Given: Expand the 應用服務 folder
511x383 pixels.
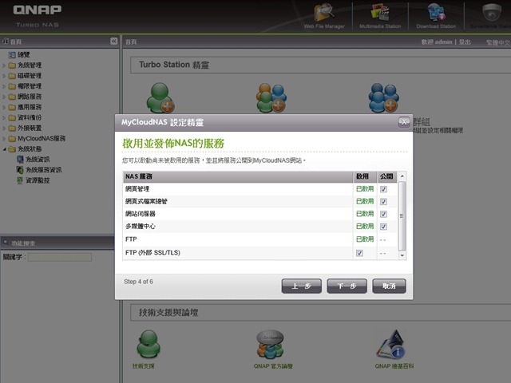Looking at the screenshot, I should click(4, 107).
